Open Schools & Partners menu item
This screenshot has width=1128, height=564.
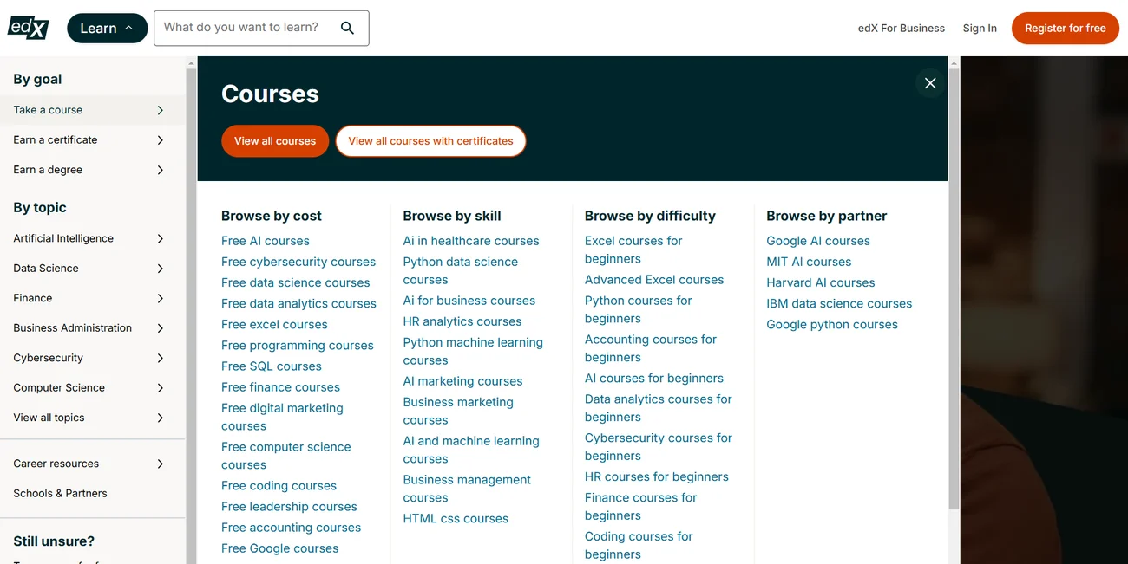pyautogui.click(x=61, y=493)
